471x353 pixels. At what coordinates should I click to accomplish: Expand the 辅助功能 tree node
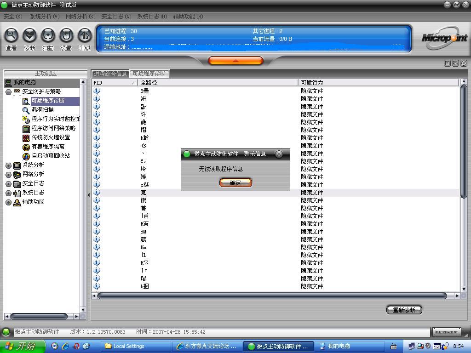8,202
